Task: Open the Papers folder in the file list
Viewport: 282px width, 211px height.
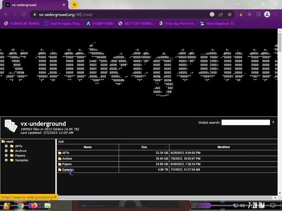Action: pos(67,164)
